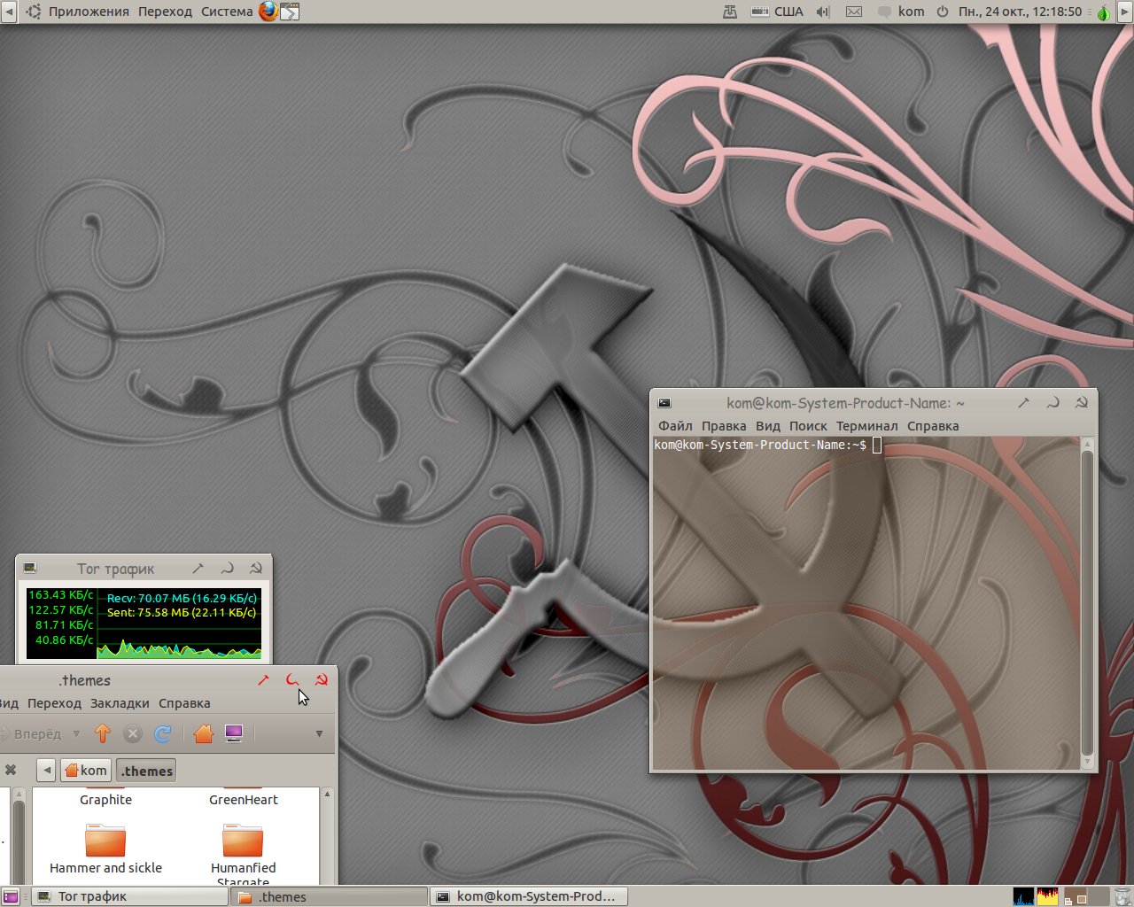Open the power session menu icon
Viewport: 1134px width, 907px height.
(943, 12)
